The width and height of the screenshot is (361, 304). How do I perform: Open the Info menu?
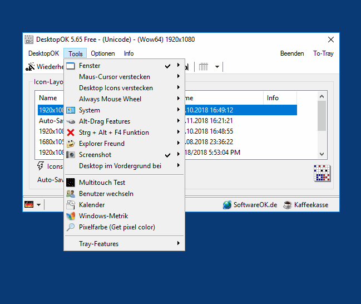(x=128, y=53)
